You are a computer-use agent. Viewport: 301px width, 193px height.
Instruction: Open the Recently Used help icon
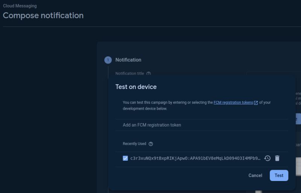coord(151,144)
